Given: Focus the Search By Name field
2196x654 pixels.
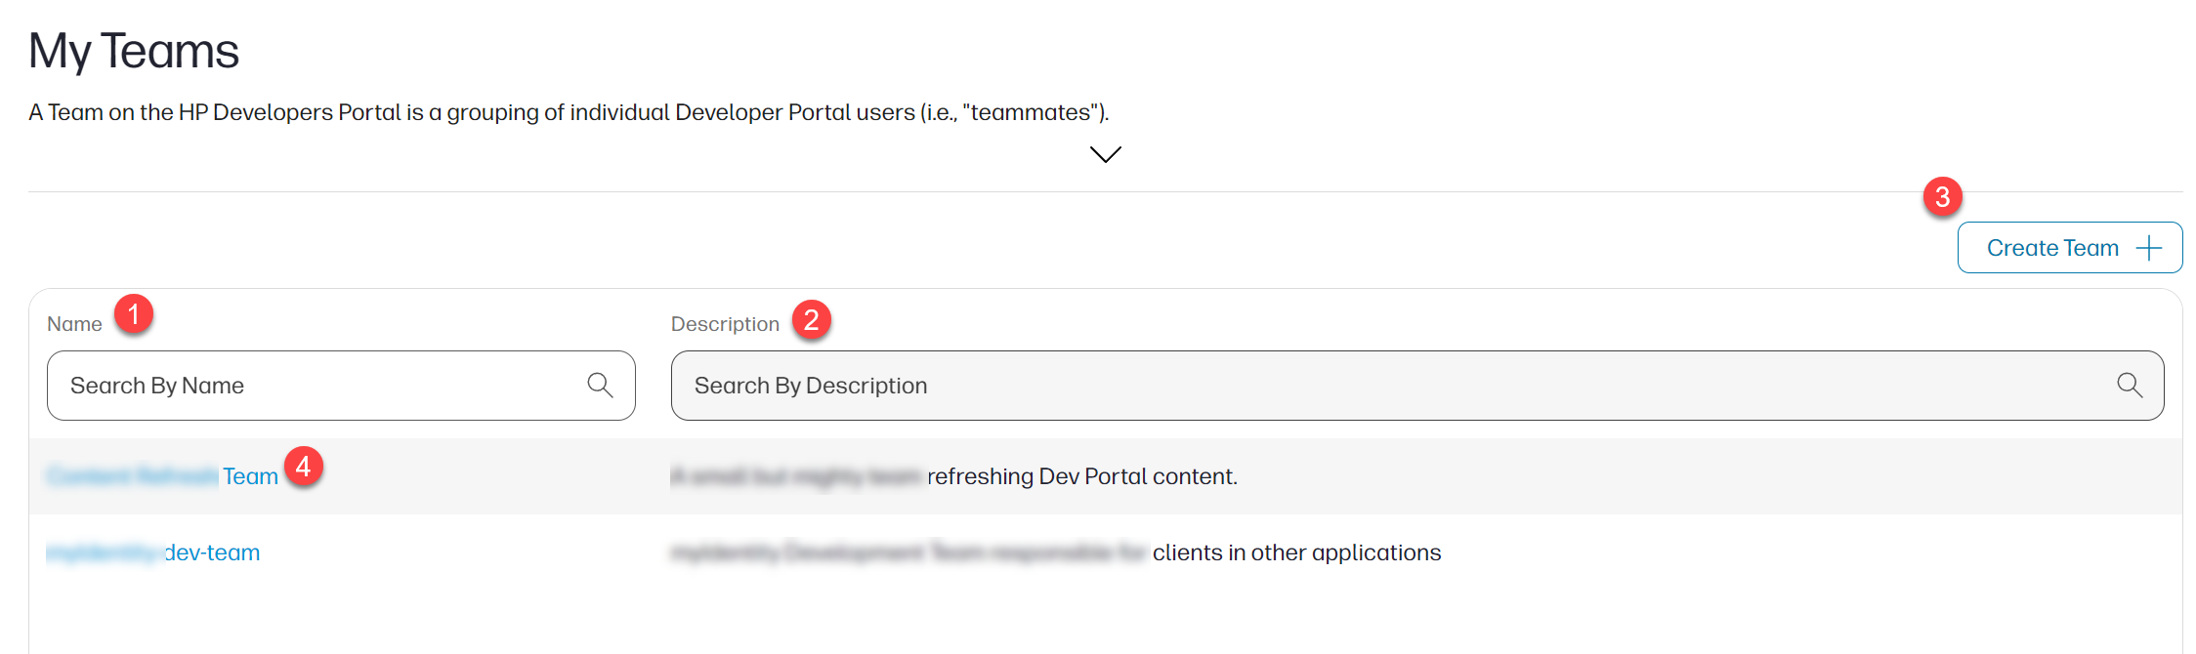Looking at the screenshot, I should coord(341,386).
